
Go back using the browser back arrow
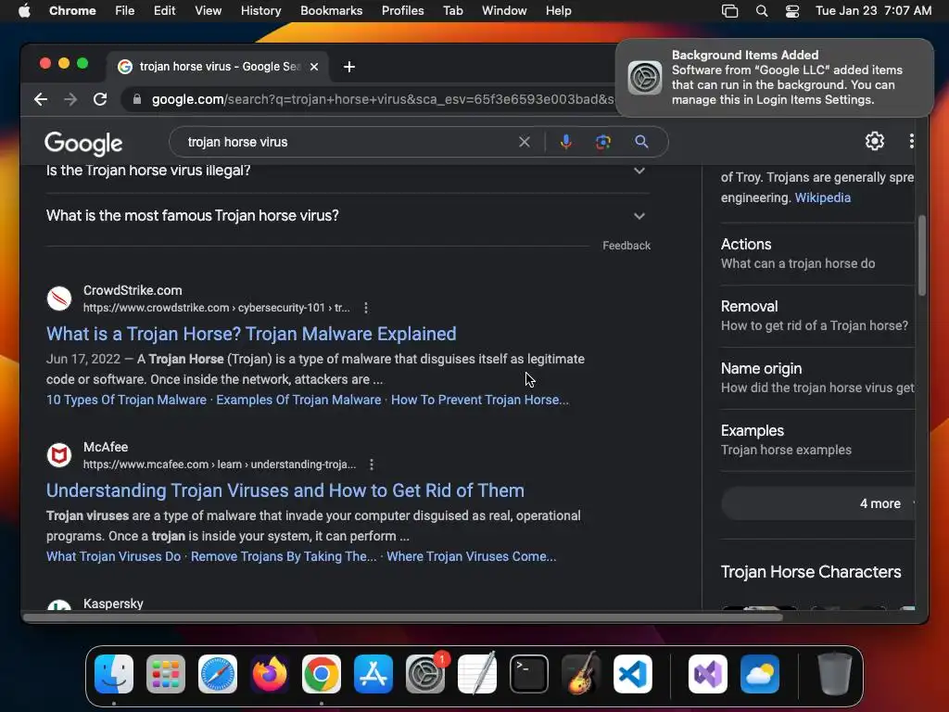(x=41, y=99)
